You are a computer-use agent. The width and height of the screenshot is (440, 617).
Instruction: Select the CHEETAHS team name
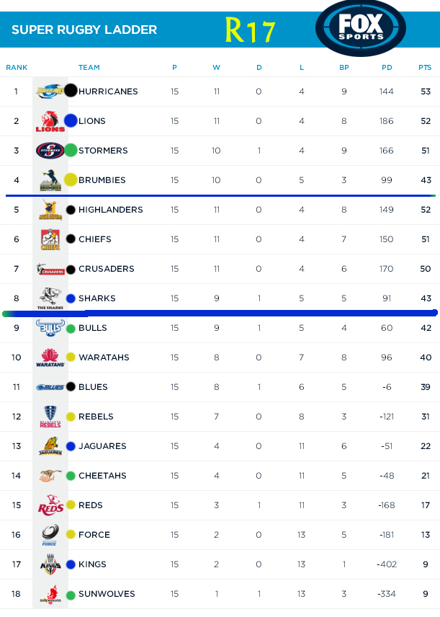tap(102, 476)
